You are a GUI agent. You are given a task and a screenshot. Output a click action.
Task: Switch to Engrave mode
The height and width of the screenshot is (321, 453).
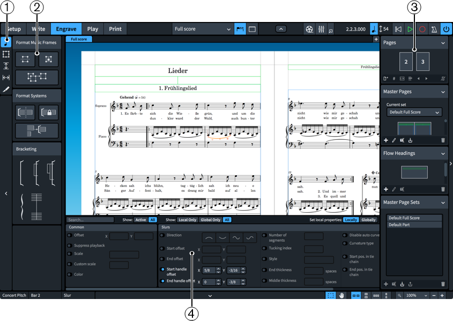click(x=66, y=29)
